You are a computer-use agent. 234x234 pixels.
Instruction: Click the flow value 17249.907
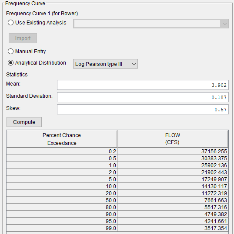click(173, 179)
